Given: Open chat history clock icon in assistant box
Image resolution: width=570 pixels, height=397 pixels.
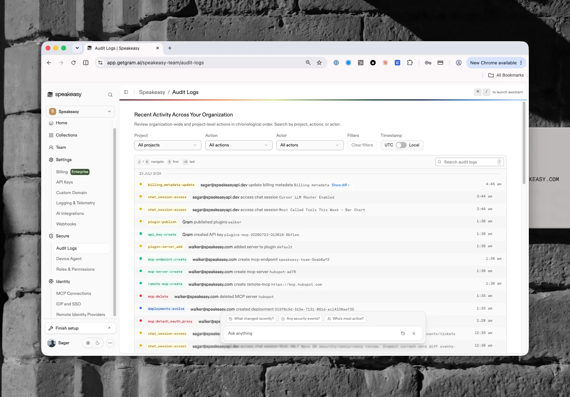Looking at the screenshot, I should pos(403,333).
